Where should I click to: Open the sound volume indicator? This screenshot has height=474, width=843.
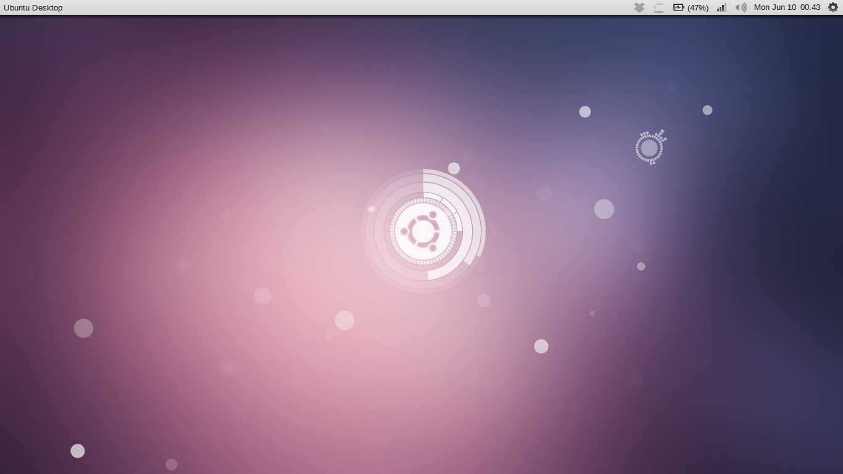tap(741, 7)
